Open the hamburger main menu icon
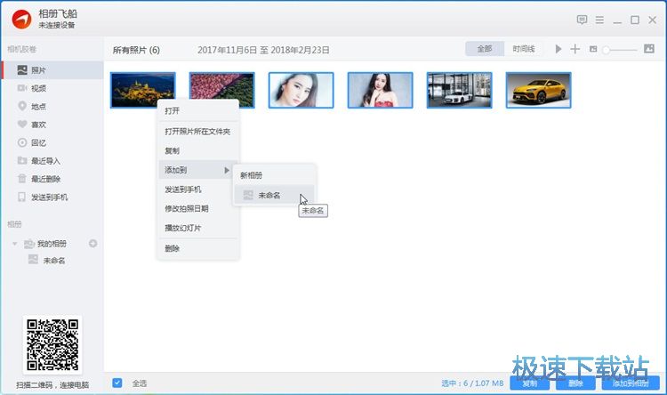The height and width of the screenshot is (395, 667). (599, 20)
